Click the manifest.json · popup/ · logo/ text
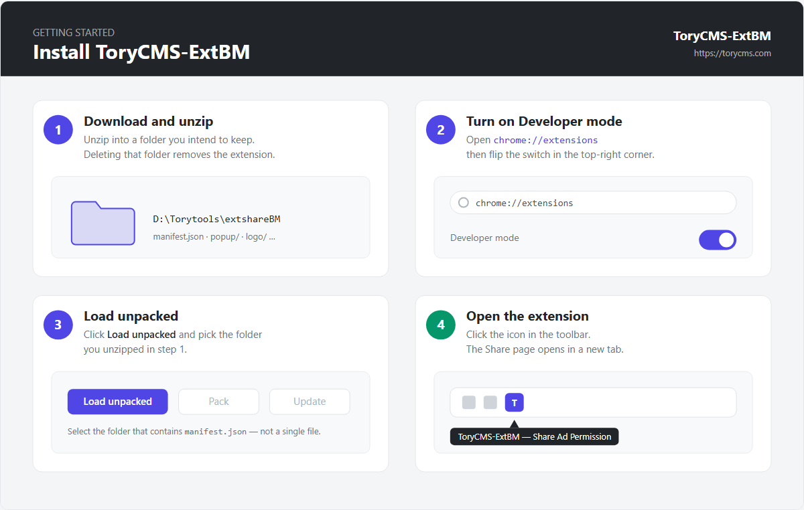This screenshot has width=804, height=510. click(214, 236)
